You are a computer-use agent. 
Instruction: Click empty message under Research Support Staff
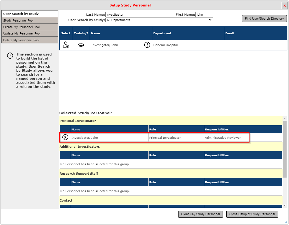pyautogui.click(x=95, y=191)
